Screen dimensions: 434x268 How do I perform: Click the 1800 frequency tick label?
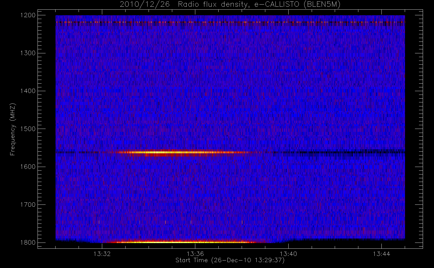28,243
